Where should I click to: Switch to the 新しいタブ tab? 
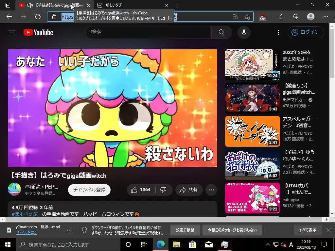pos(132,5)
